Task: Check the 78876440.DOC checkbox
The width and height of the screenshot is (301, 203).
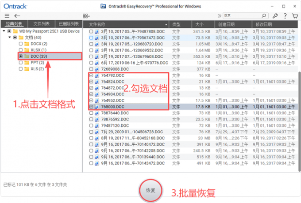Action: pyautogui.click(x=91, y=113)
